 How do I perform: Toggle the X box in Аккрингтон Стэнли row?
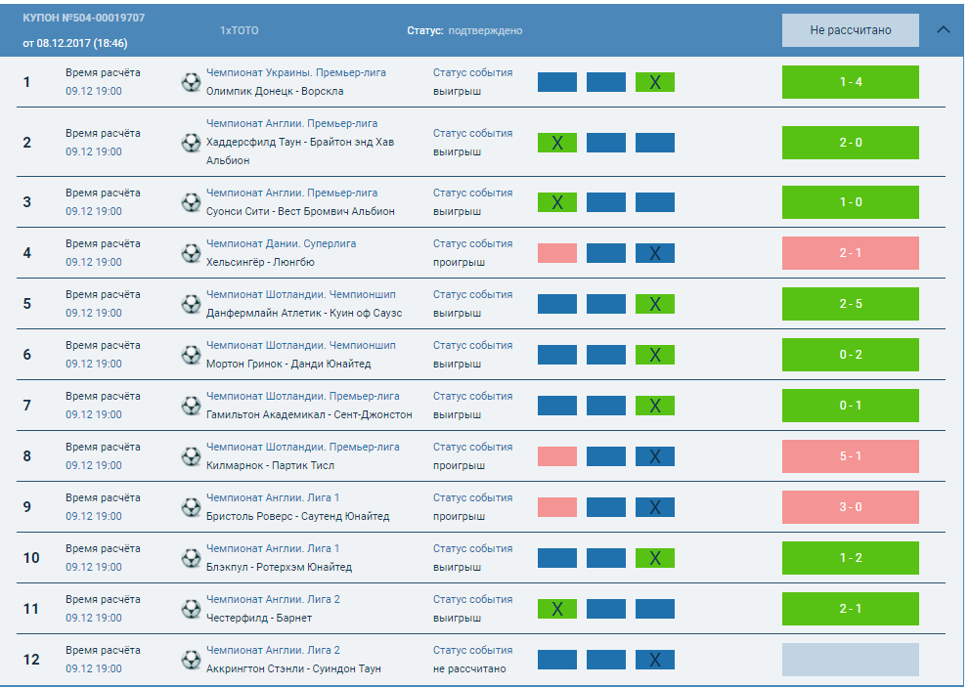click(x=654, y=660)
